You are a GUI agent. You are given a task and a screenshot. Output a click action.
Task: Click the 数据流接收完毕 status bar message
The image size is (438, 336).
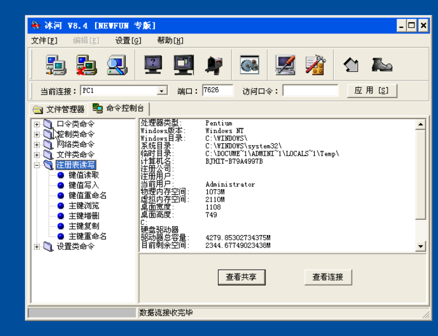[166, 313]
